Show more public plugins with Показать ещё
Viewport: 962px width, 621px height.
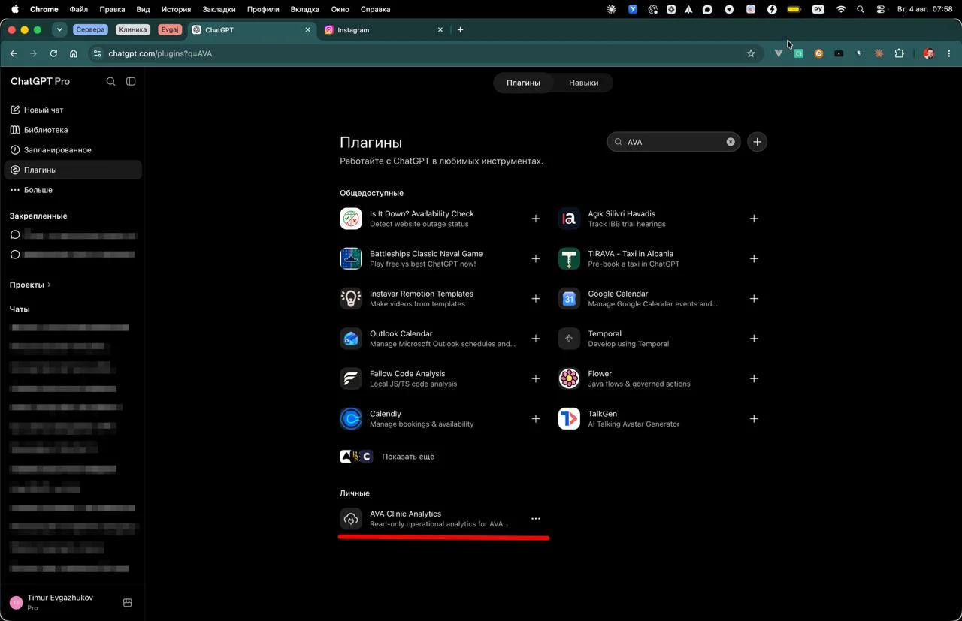[388, 457]
